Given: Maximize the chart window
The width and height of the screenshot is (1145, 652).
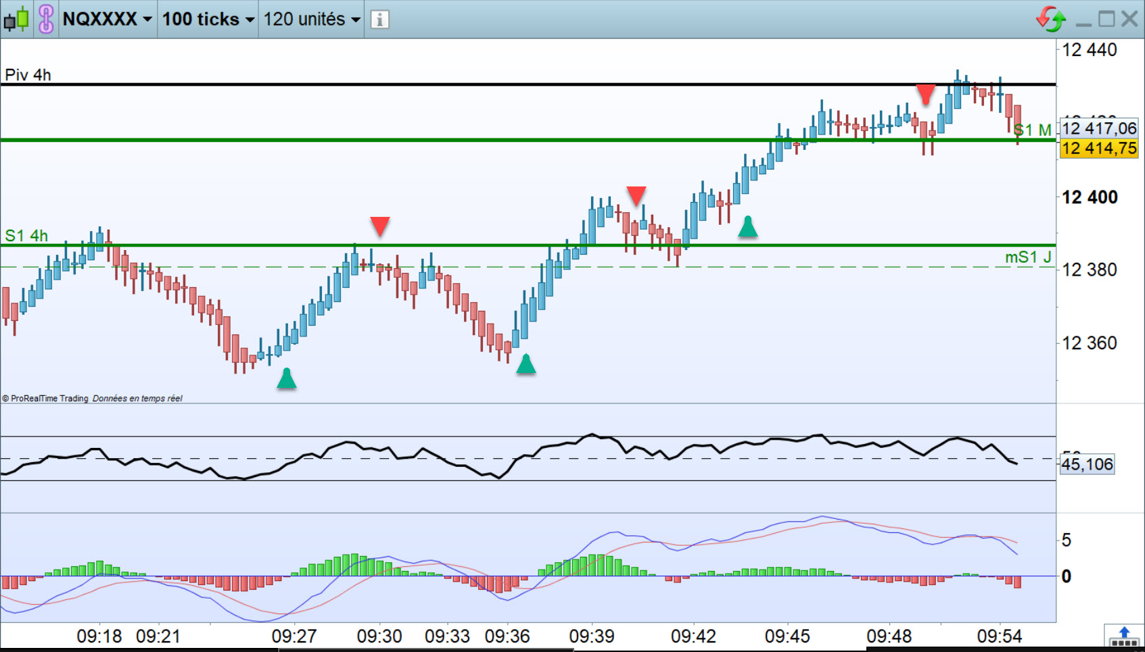Looking at the screenshot, I should pyautogui.click(x=1106, y=19).
